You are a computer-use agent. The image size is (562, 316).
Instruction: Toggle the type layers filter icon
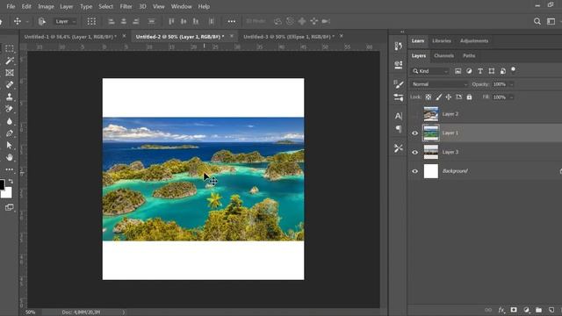tap(480, 71)
